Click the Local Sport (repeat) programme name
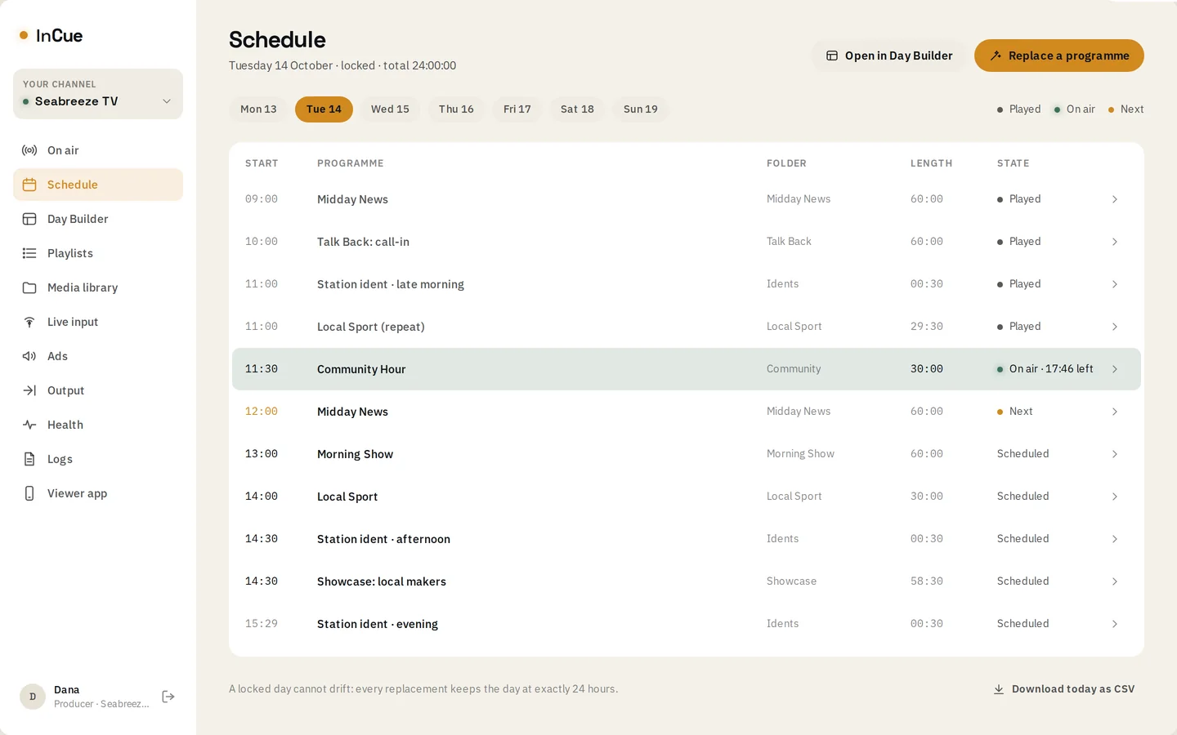The height and width of the screenshot is (735, 1177). pyautogui.click(x=371, y=327)
